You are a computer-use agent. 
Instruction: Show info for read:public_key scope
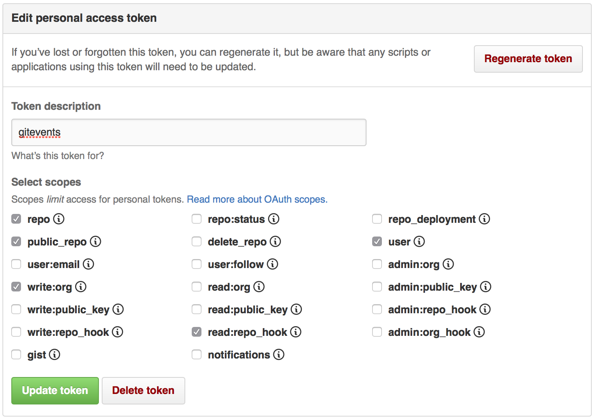click(296, 309)
